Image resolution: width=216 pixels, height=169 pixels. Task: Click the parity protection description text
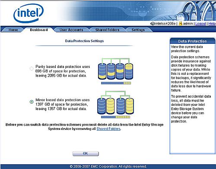point(63,71)
